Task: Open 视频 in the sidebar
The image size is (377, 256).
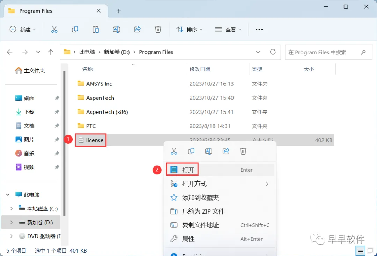Action: pos(25,167)
